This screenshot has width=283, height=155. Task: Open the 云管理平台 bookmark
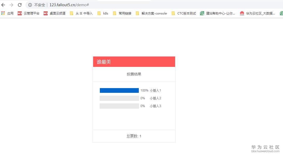click(29, 13)
